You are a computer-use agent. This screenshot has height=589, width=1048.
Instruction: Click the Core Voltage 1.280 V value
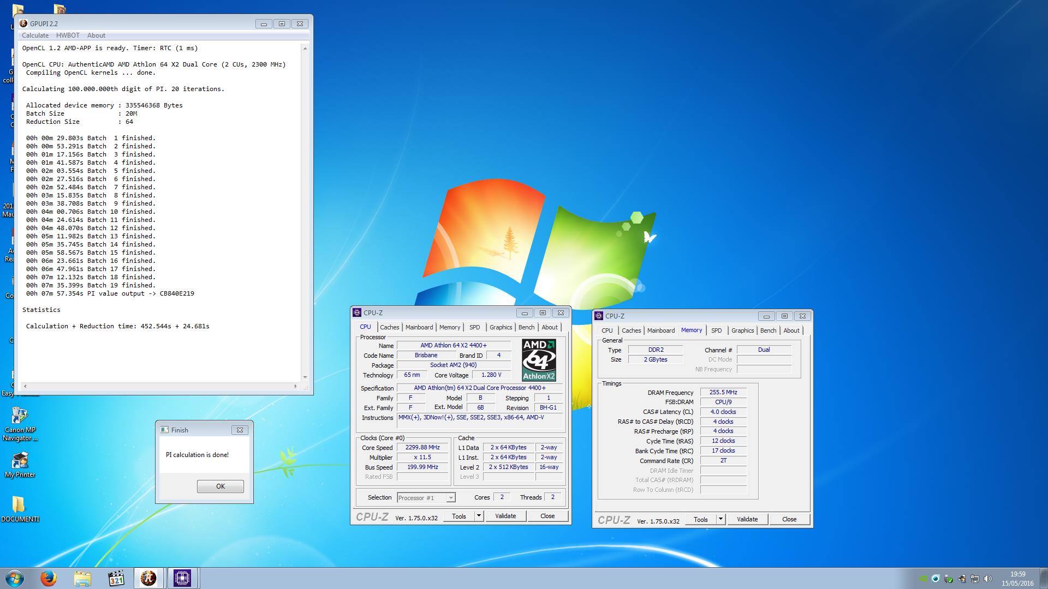[x=491, y=375]
